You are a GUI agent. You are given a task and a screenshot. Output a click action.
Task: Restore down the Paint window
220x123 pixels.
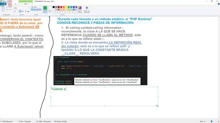(x=212, y=1)
